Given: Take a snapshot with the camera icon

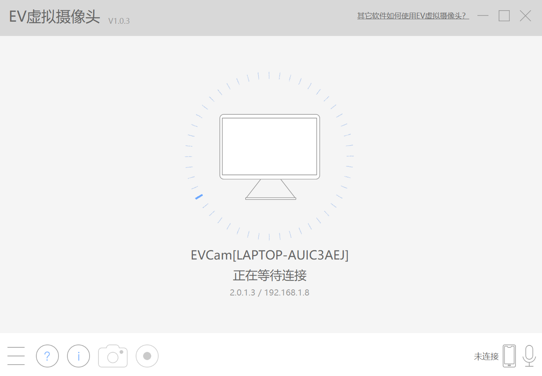Looking at the screenshot, I should [x=113, y=356].
